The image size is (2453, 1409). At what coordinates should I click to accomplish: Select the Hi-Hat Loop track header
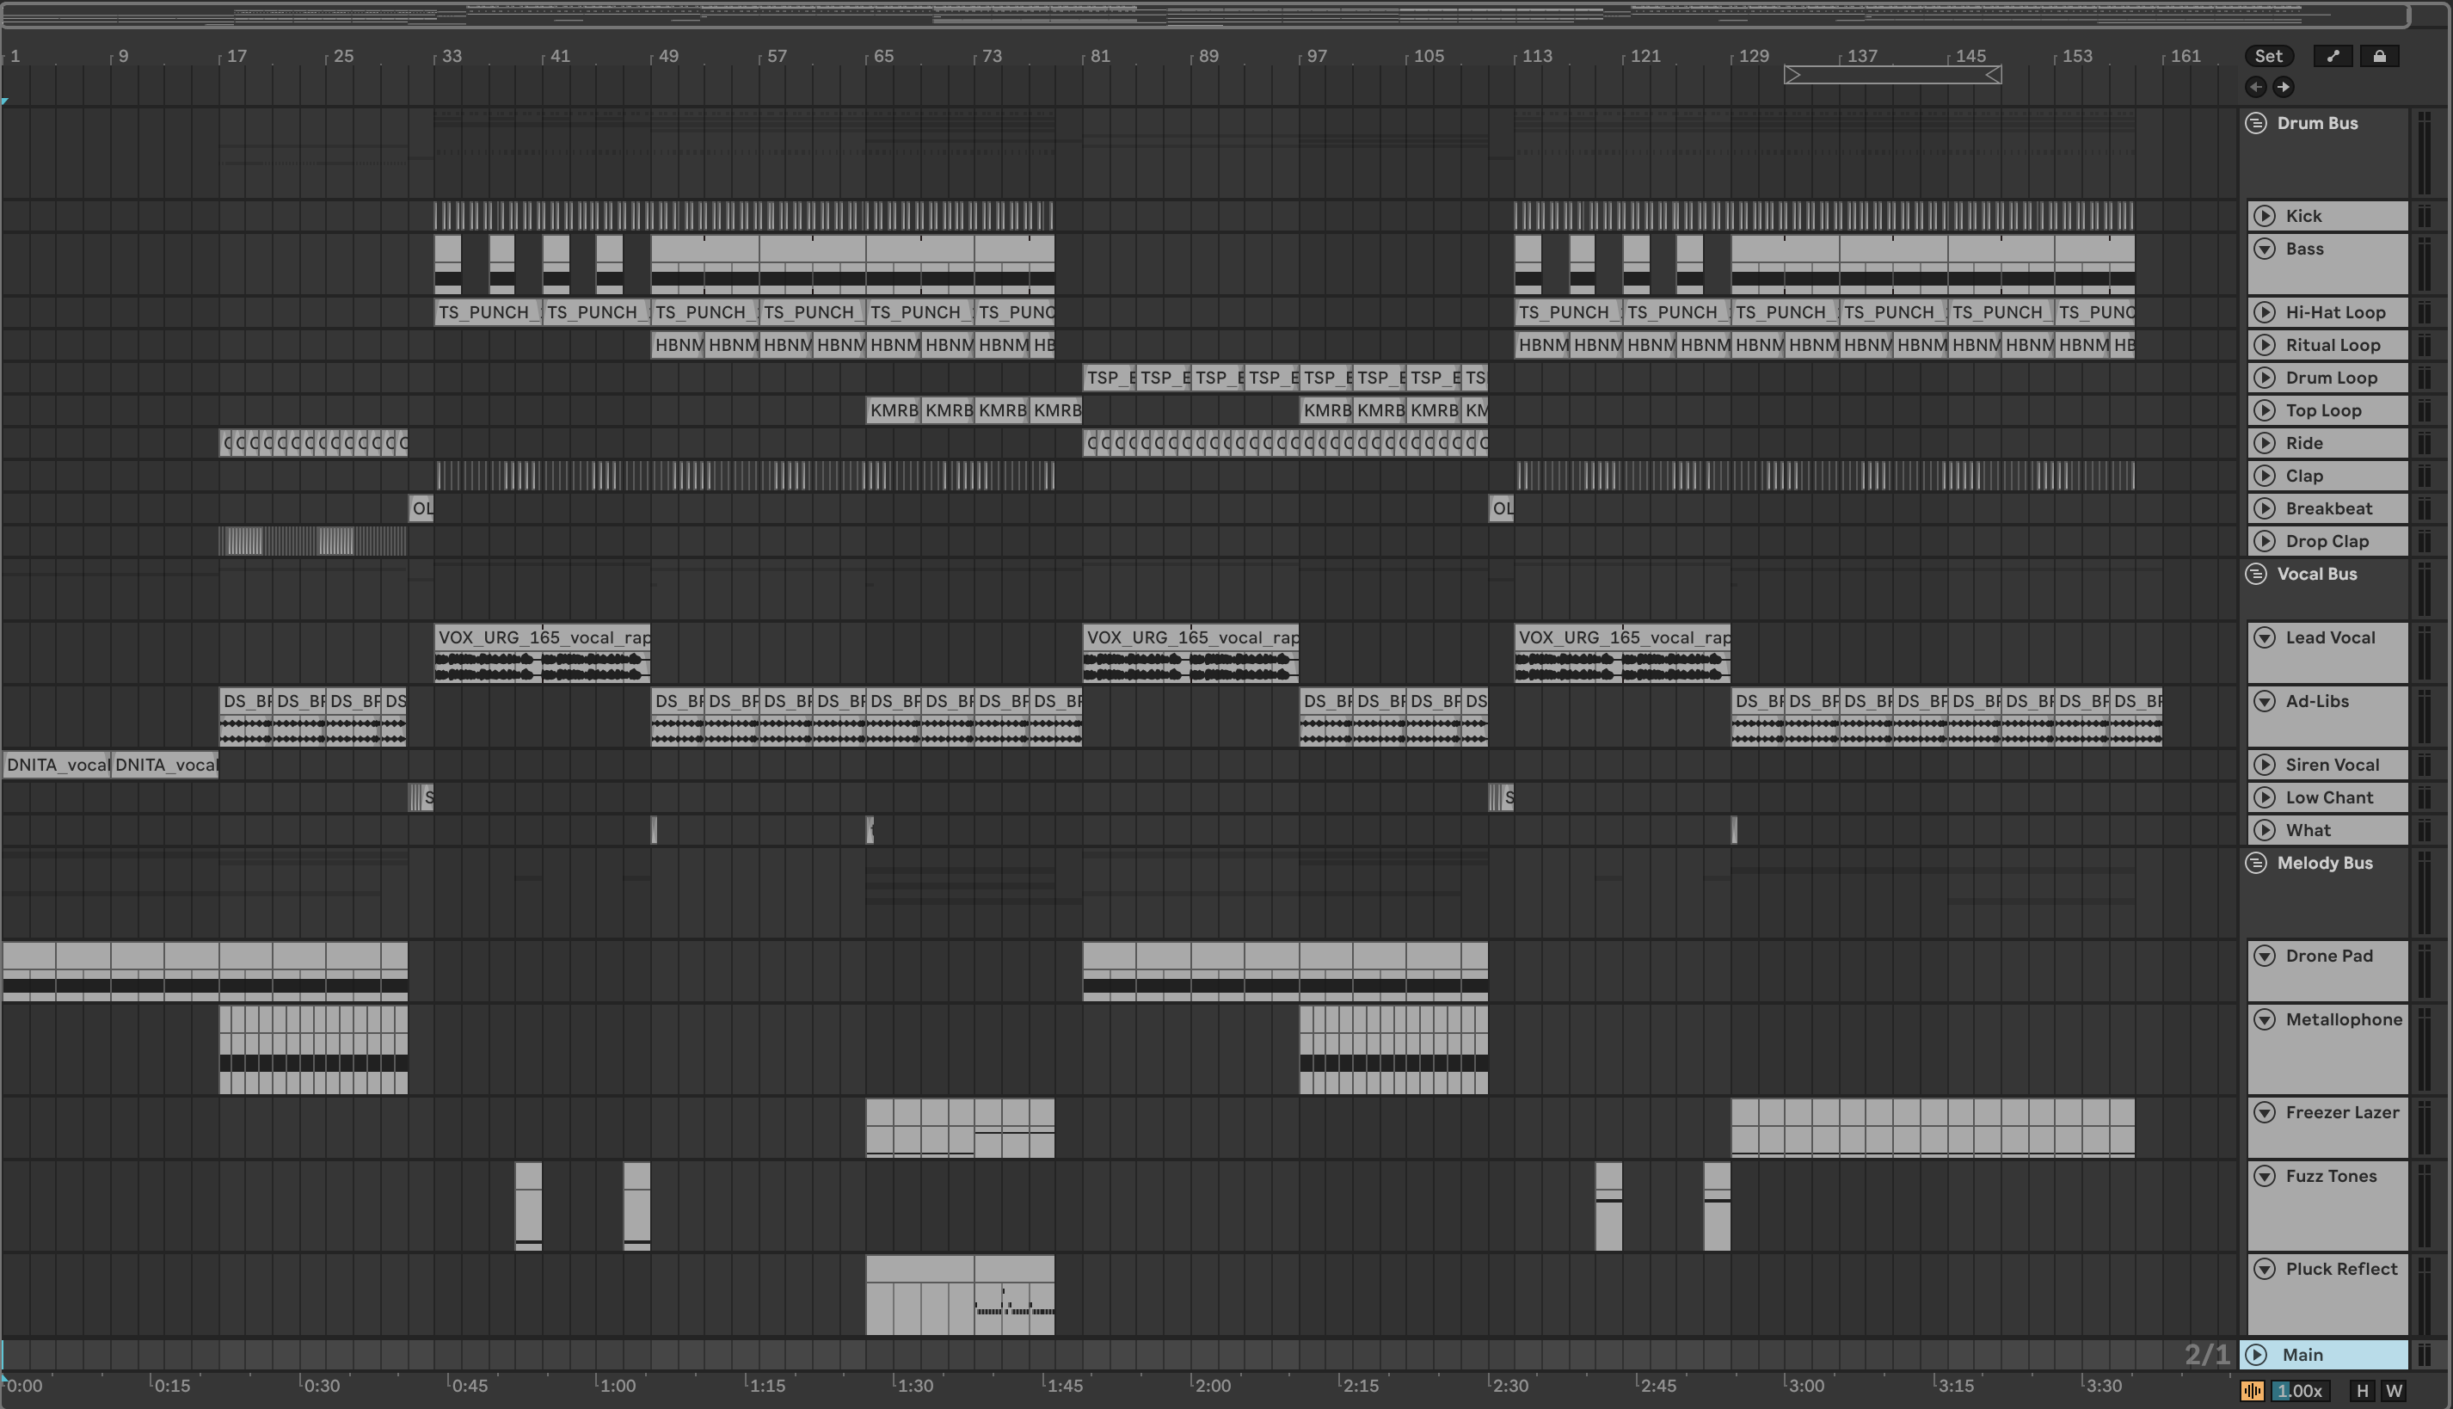coord(2327,312)
